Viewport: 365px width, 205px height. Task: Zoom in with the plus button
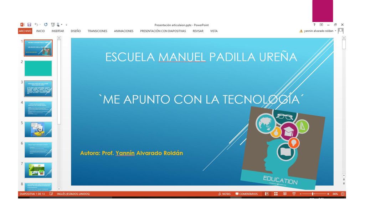point(328,194)
